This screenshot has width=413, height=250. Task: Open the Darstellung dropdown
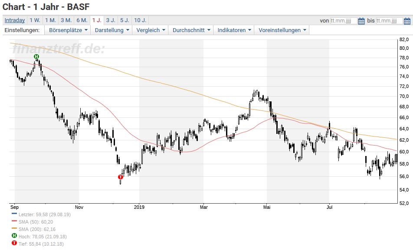111,30
